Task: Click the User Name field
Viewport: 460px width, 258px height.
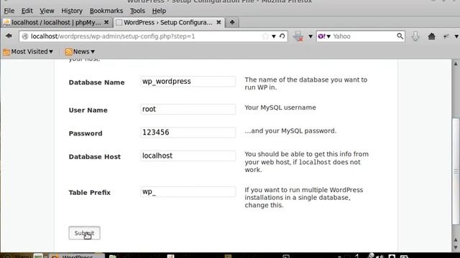Action: click(188, 109)
